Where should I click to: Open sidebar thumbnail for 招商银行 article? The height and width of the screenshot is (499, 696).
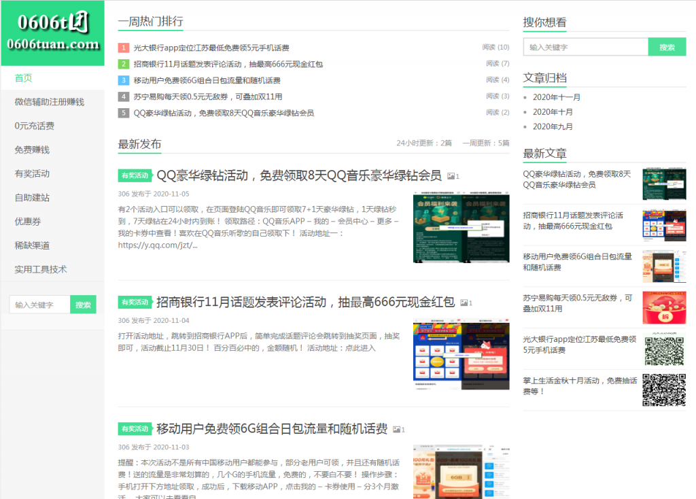[664, 225]
